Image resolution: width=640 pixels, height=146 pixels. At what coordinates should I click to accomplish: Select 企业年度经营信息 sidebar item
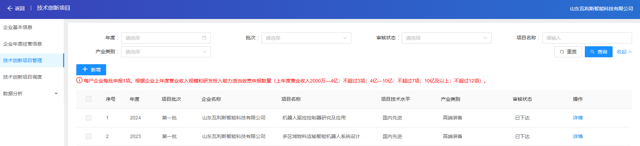tap(23, 44)
